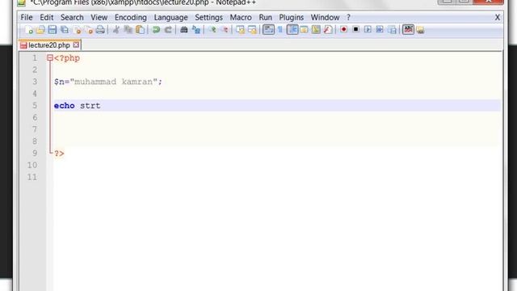Click the Zoom Out toolbar icon
Screen dimensions: 517x291
click(x=225, y=30)
